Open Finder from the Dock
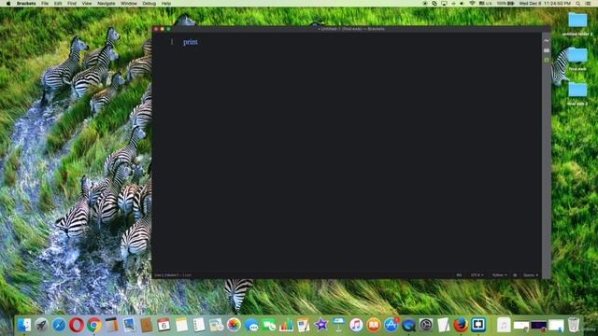This screenshot has width=598, height=336. click(23, 325)
